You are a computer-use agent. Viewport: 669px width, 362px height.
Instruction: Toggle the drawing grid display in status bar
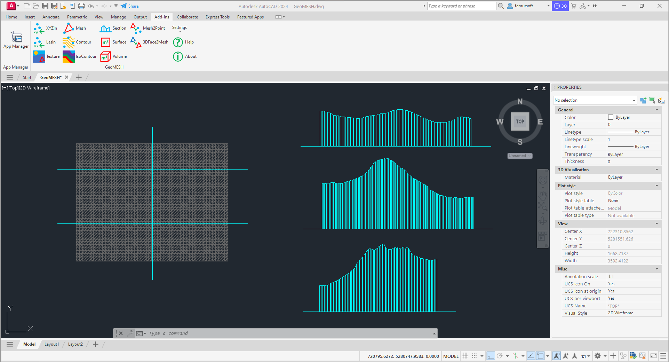(x=465, y=356)
